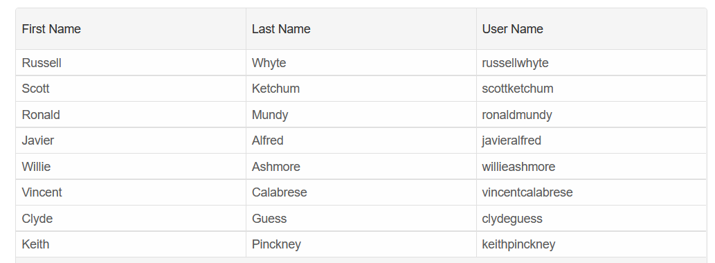Click the Vincent first name cell

[x=131, y=192]
